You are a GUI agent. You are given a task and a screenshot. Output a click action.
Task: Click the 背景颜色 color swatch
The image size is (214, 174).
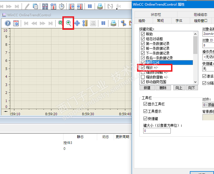[208, 117]
